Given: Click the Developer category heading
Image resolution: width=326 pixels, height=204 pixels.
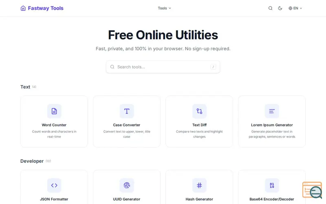Looking at the screenshot, I should pos(32,161).
